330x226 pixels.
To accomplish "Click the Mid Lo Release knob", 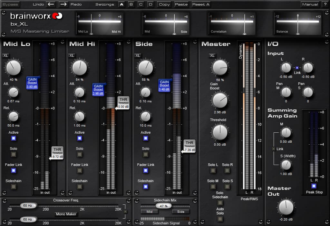I will coord(14,117).
